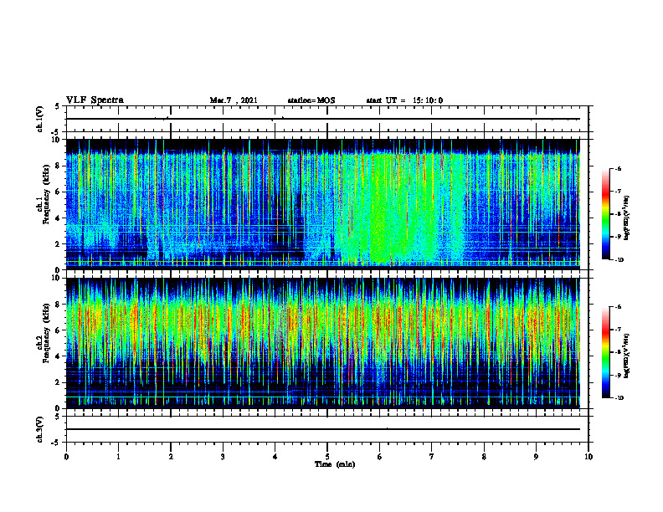Click time axis tick label '8'

tap(484, 457)
